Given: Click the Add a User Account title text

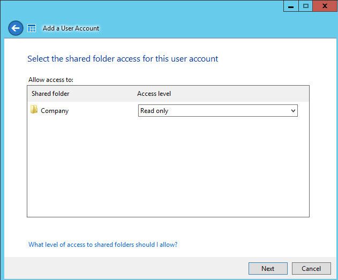Looking at the screenshot, I should (x=71, y=28).
